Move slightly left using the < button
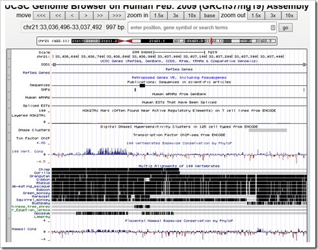 [x=72, y=16]
